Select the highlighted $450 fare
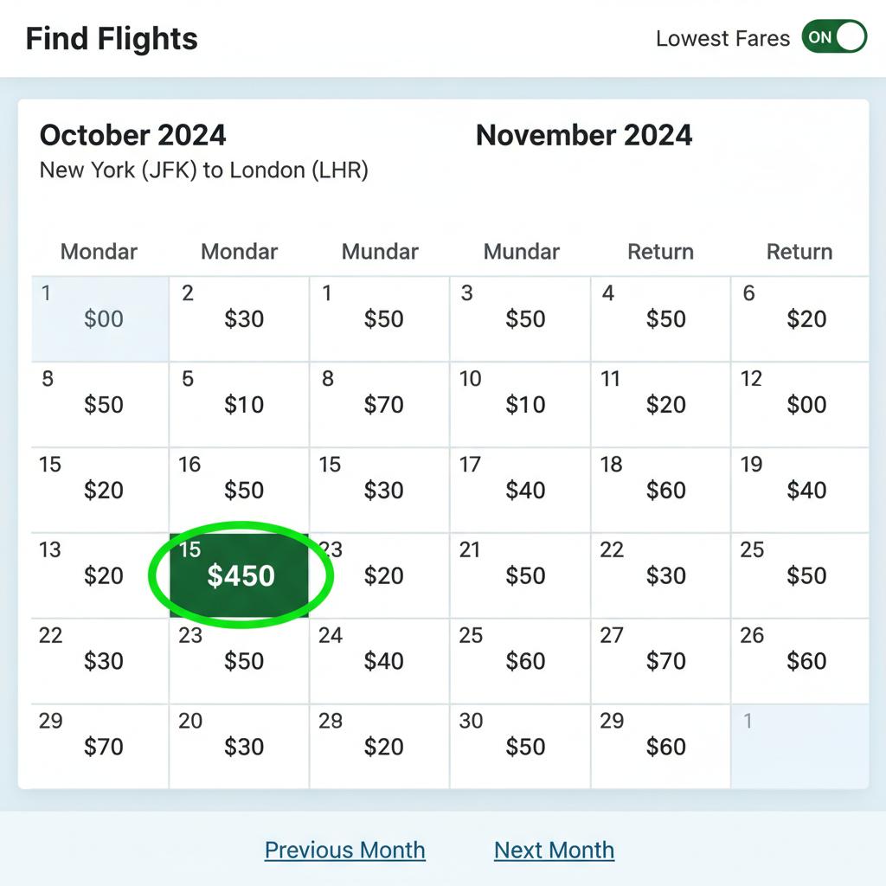886x886 pixels. [240, 575]
